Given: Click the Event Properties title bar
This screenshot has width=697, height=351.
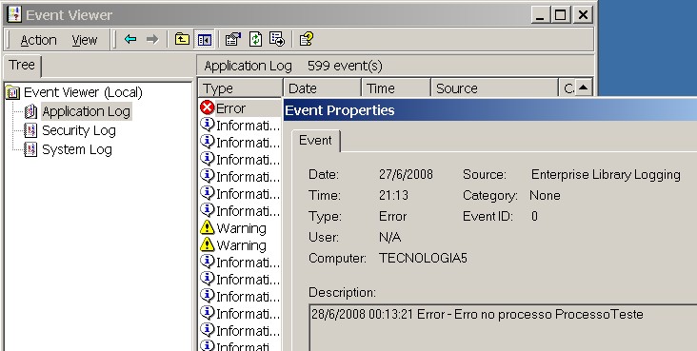Looking at the screenshot, I should [x=490, y=110].
